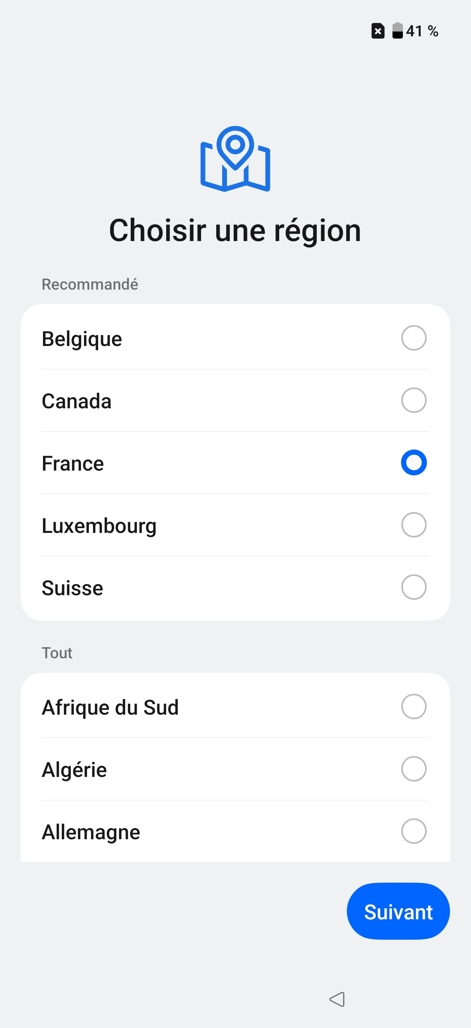Tap the Suisse region label

tap(73, 588)
